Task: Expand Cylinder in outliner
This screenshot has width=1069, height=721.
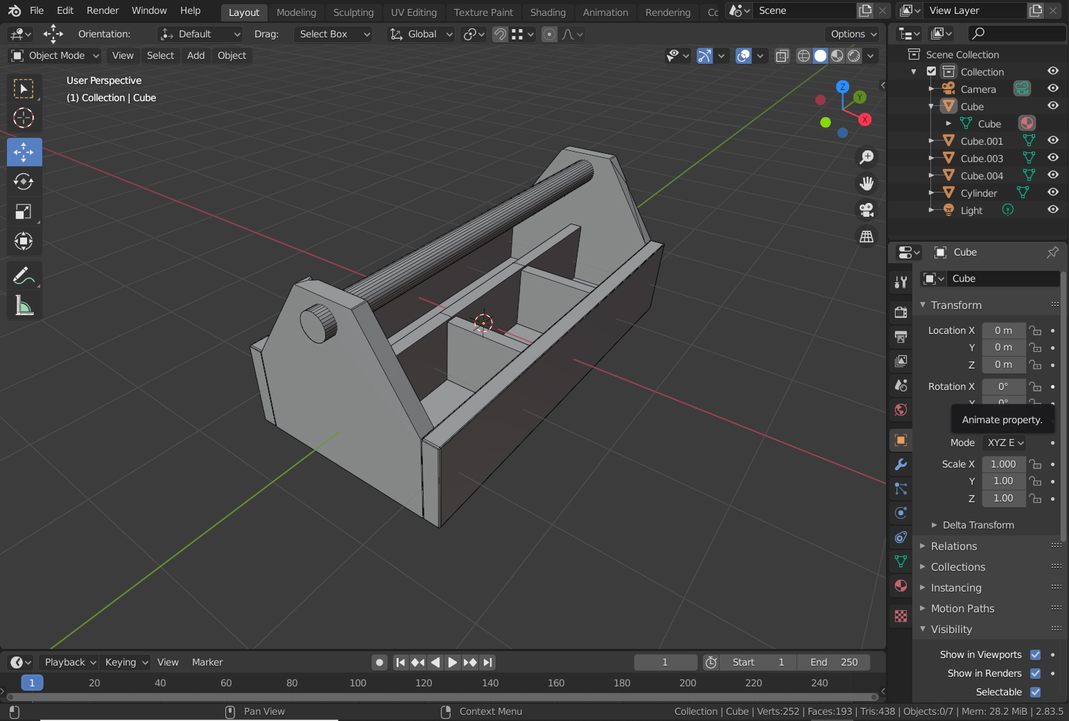Action: 932,193
